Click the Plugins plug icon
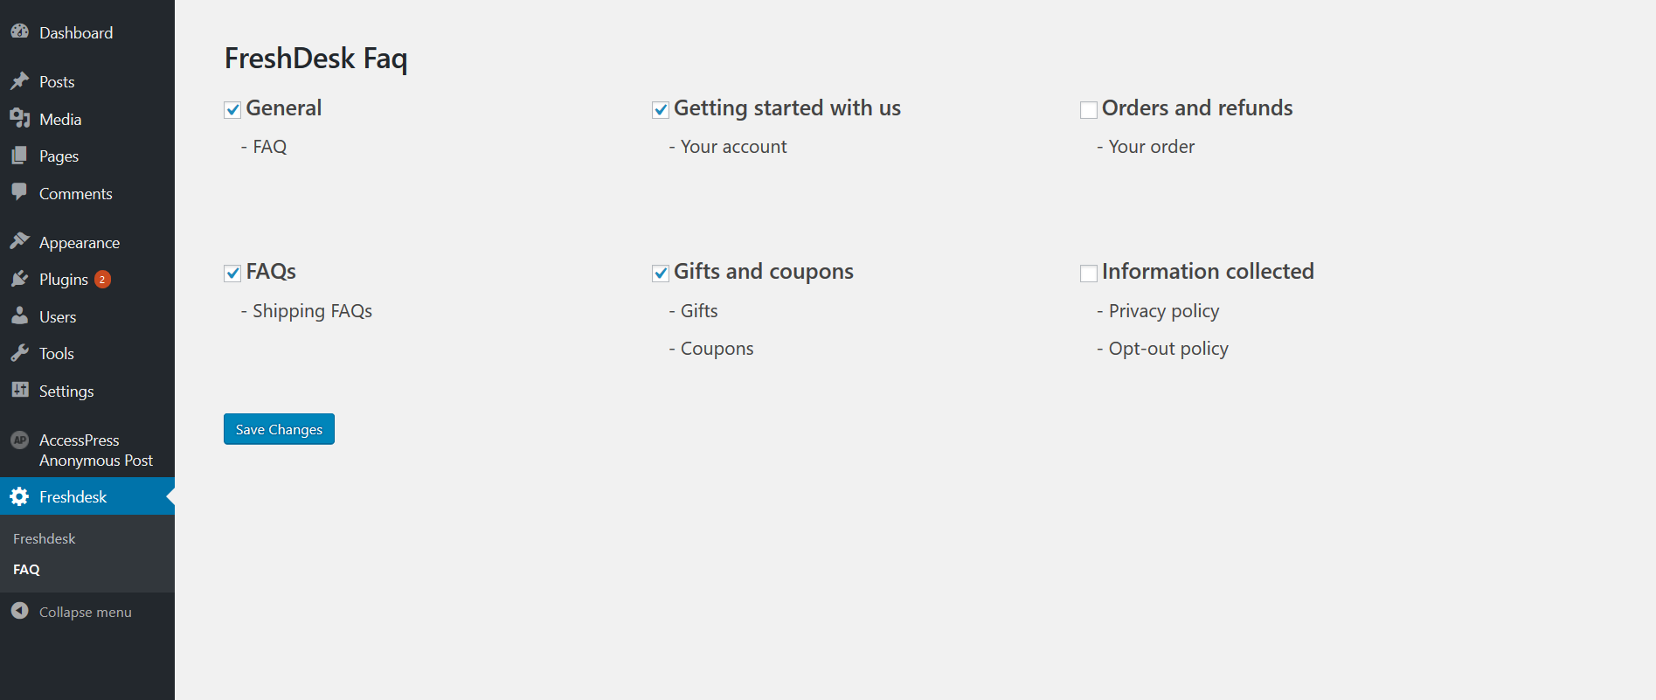The width and height of the screenshot is (1656, 700). [19, 279]
